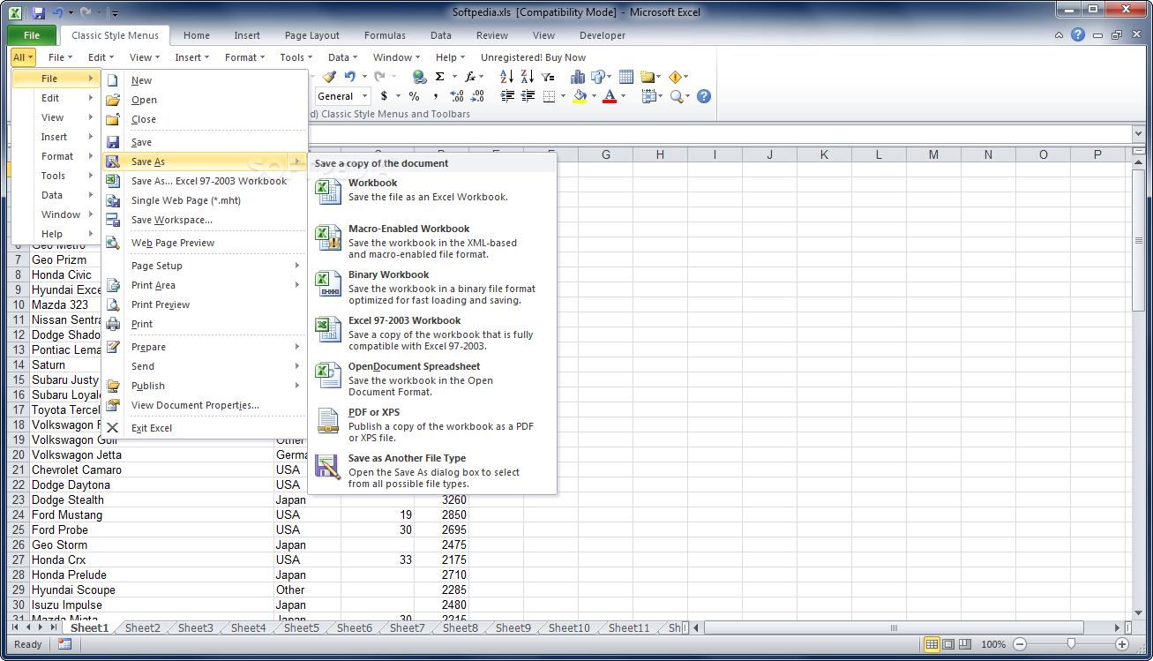
Task: Select View Document Properties... menu entry
Action: (205, 405)
